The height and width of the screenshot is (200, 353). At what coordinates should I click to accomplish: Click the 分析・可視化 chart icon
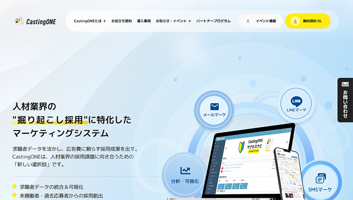[x=185, y=170]
